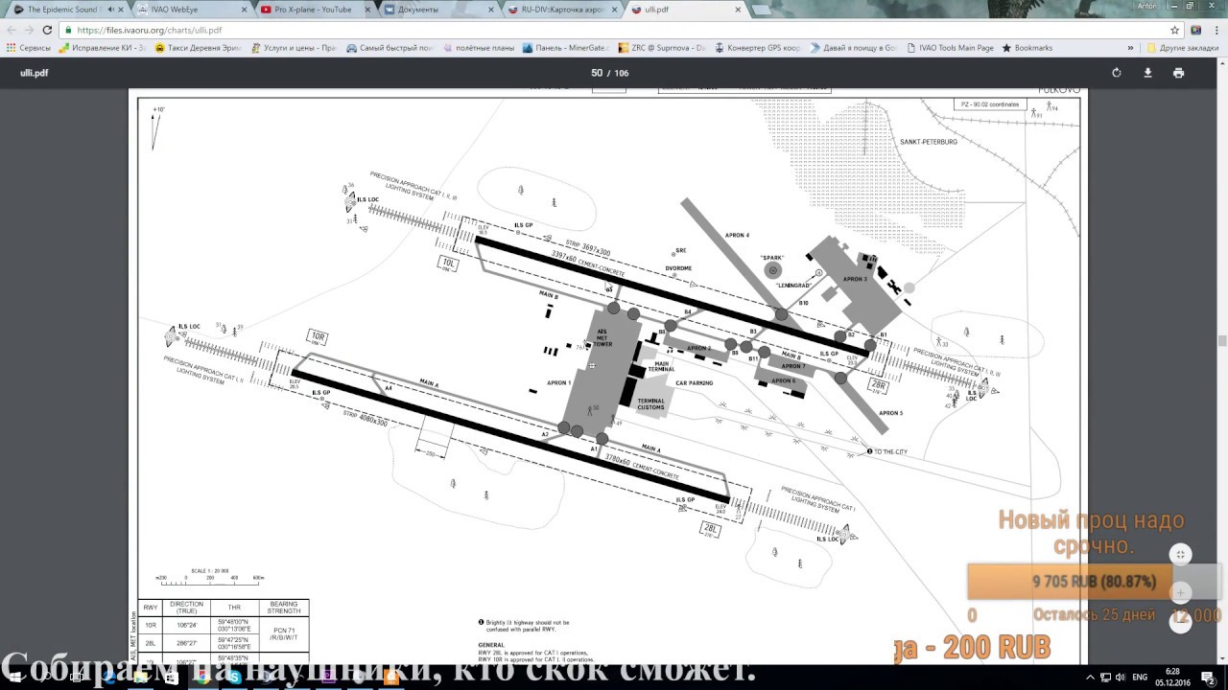Download the ulli.pdf file
This screenshot has width=1228, height=690.
(1147, 73)
